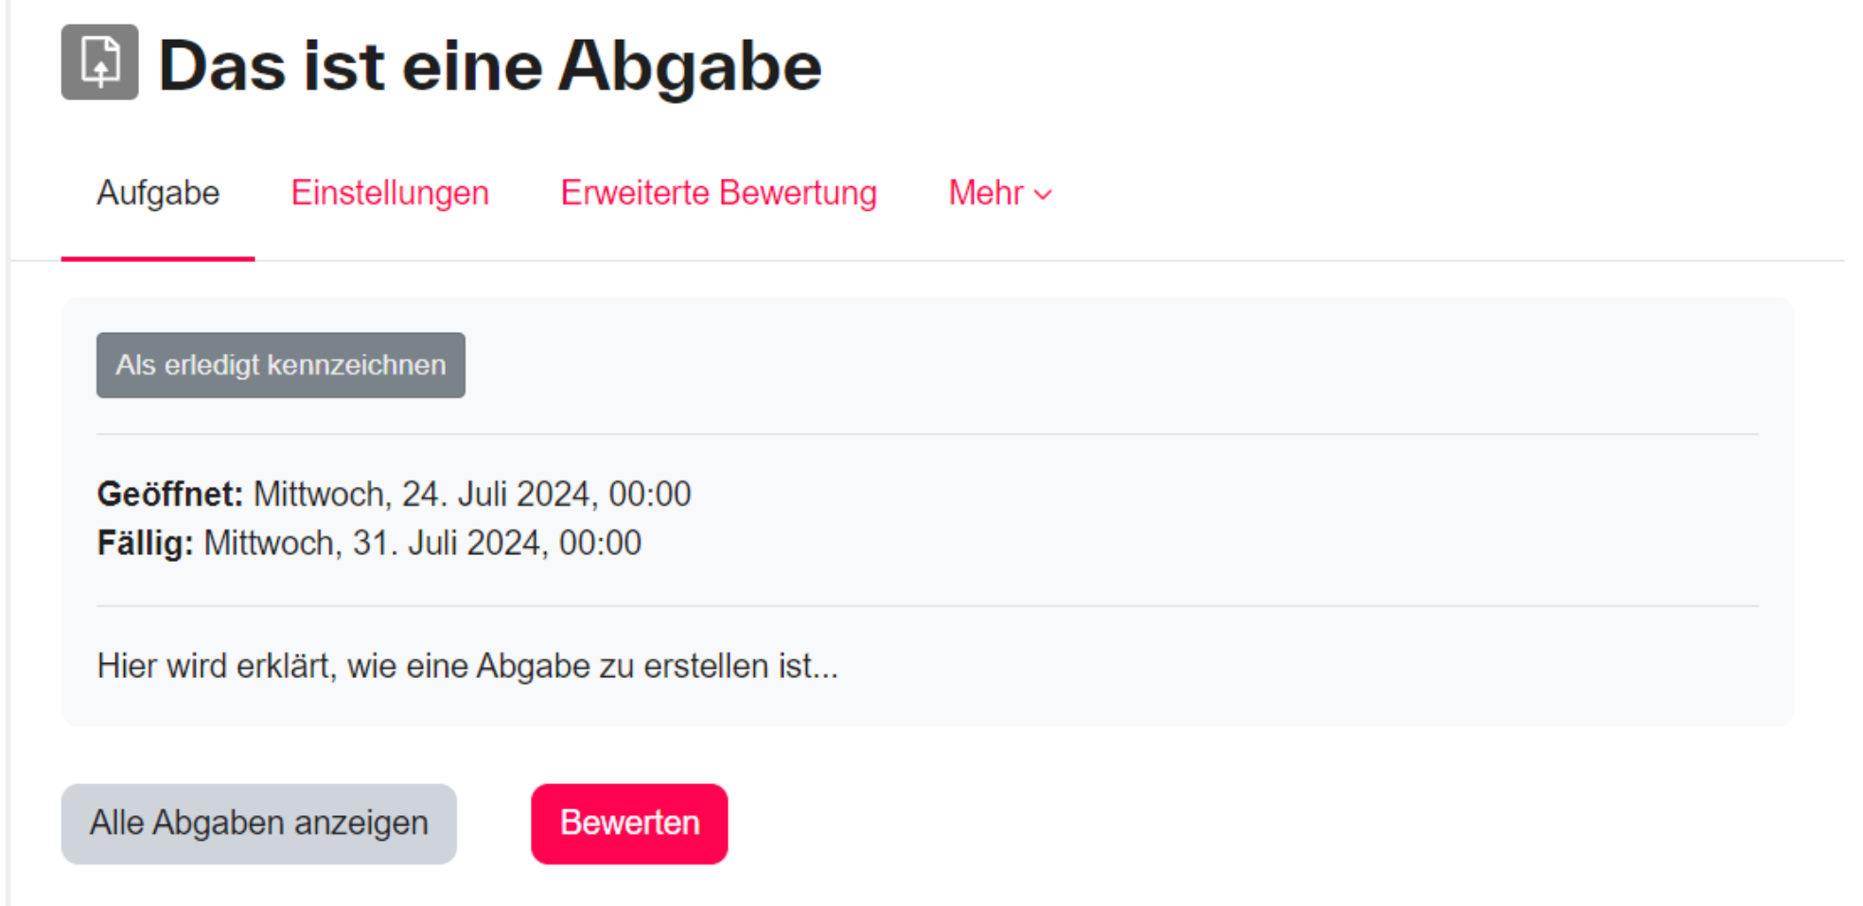Click the word 'Abgabe' in the page heading
Image resolution: width=1863 pixels, height=906 pixels.
[x=690, y=66]
